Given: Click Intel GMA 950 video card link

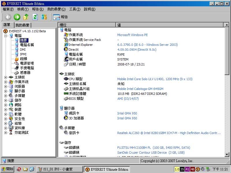Looking at the screenshot, I should coord(127,113).
